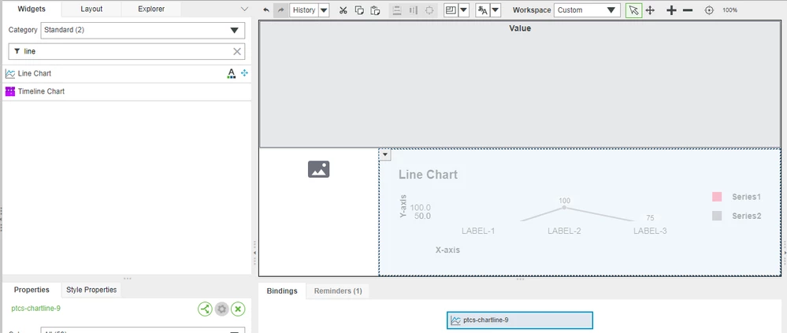
Task: Cut selection with the scissors icon
Action: pyautogui.click(x=343, y=10)
